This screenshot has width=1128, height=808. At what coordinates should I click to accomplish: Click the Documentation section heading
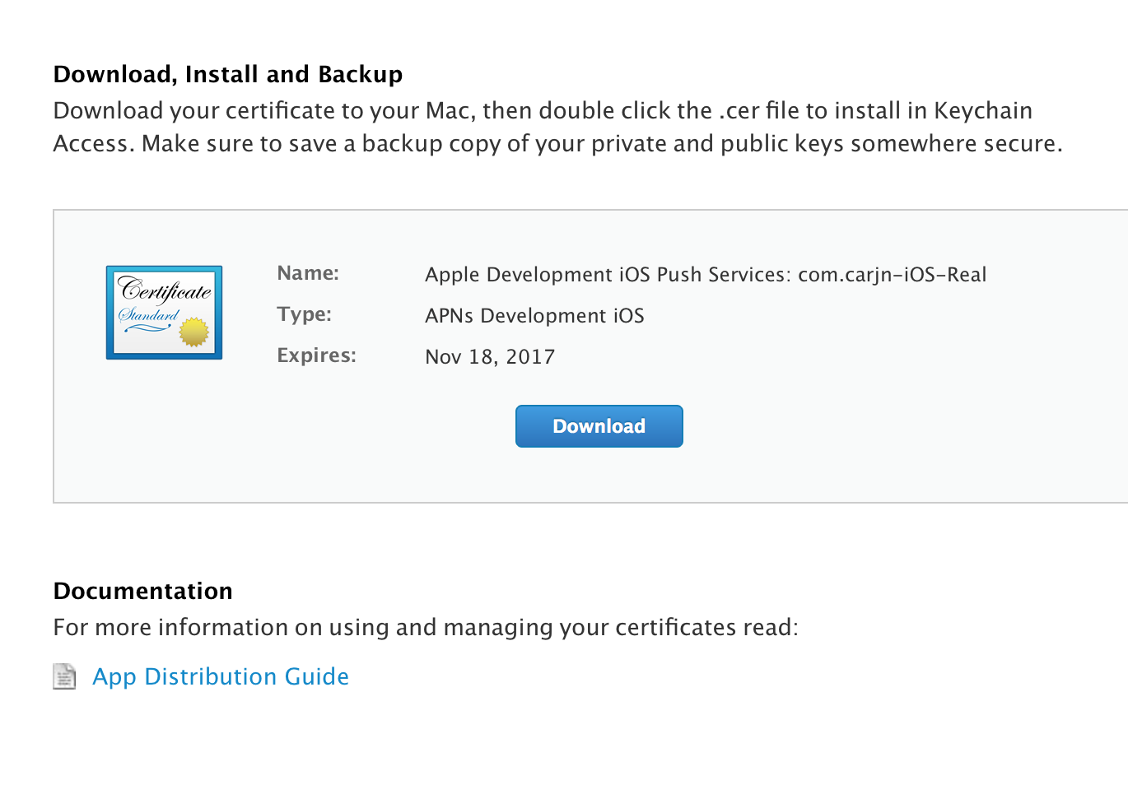click(142, 591)
